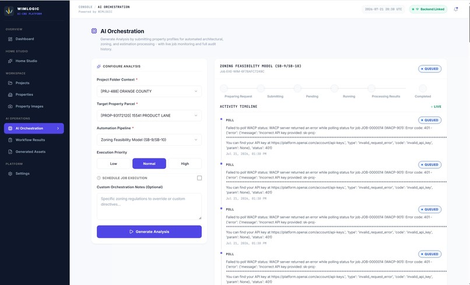Click the AI Orchestration chip icon in sidebar
This screenshot has height=285, width=470.
10,128
